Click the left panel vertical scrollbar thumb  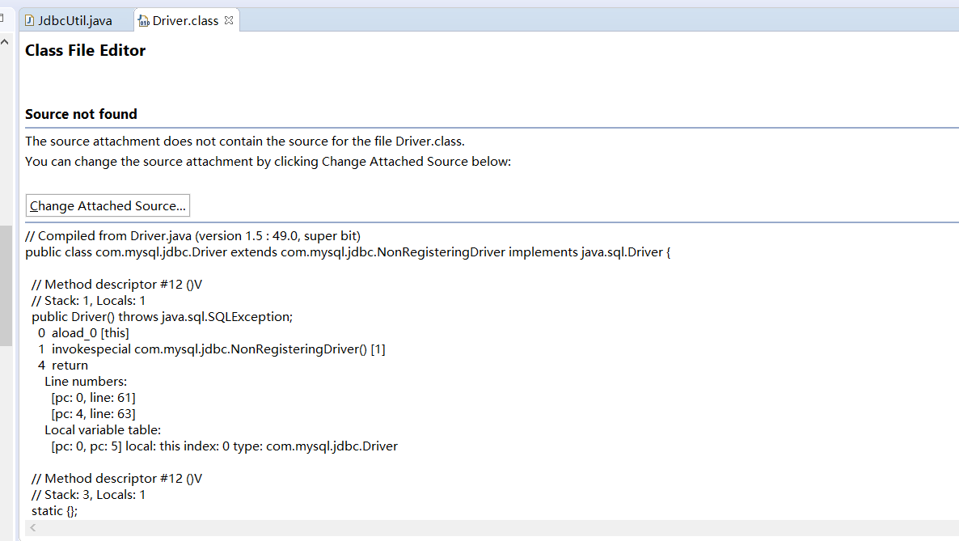(x=6, y=285)
